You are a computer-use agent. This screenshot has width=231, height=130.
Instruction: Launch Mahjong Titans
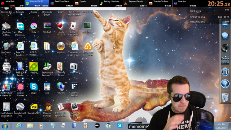coord(60,66)
